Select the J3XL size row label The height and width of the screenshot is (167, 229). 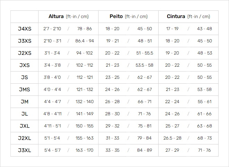click(x=25, y=150)
